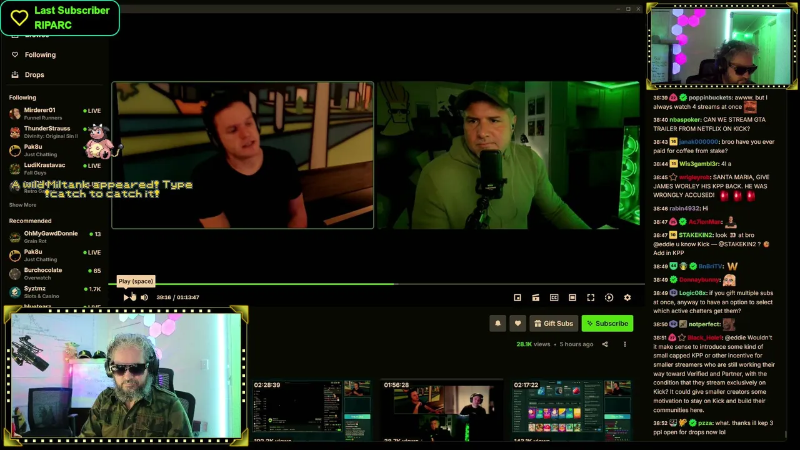Screen dimensions: 800x450
Task: Open ThunderStrauss's channel avatar
Action: tap(15, 132)
